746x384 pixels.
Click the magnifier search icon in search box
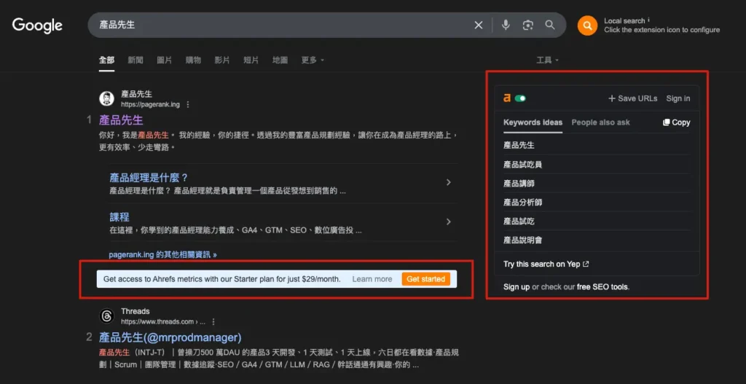coord(550,25)
